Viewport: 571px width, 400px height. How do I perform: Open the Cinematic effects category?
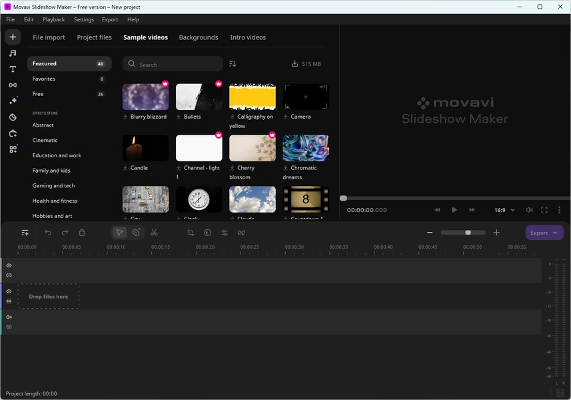[45, 140]
